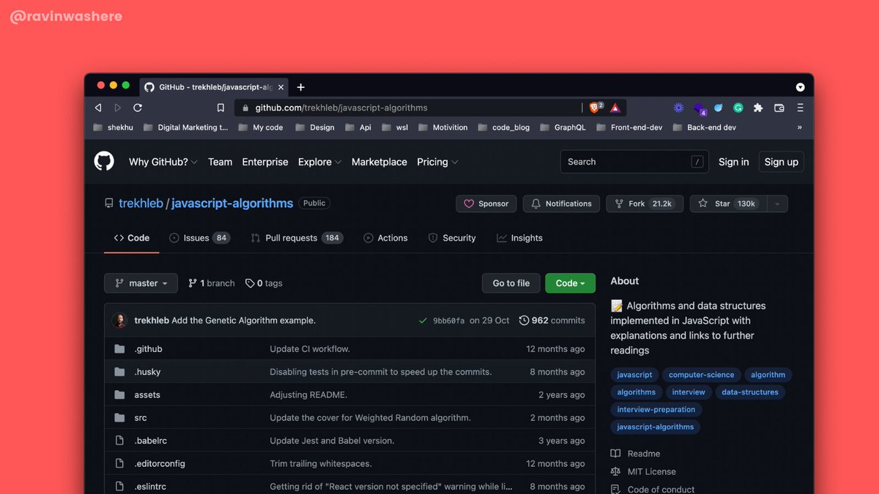Image resolution: width=879 pixels, height=494 pixels.
Task: Click the Notifications button
Action: (x=561, y=203)
